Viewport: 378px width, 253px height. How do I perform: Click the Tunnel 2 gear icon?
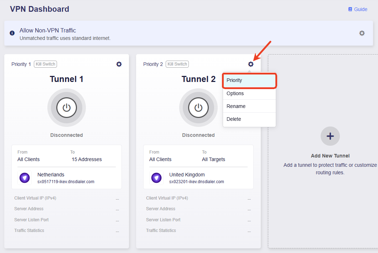coord(251,64)
